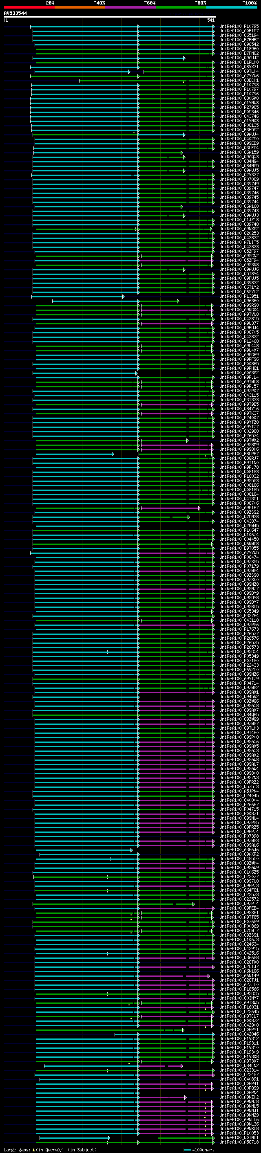Select the UniRef100_Q306K0 label
Image resolution: width=261 pixels, height=1153 pixels.
(x=239, y=99)
